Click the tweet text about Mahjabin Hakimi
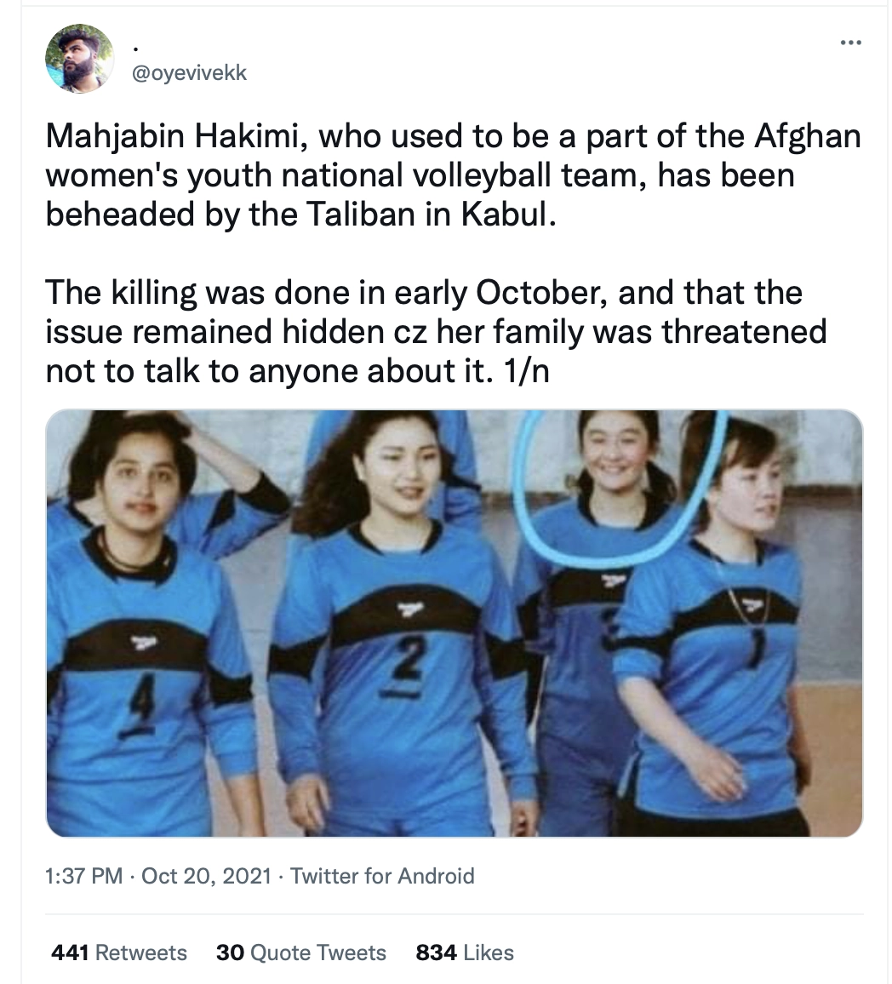 [454, 174]
